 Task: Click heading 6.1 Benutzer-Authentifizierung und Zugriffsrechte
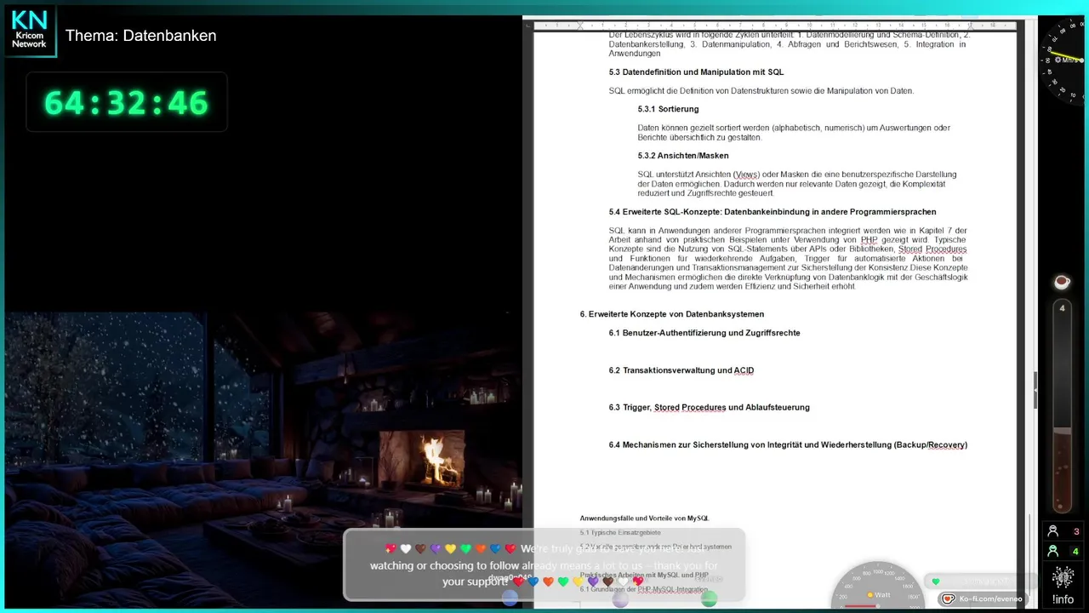click(x=704, y=333)
